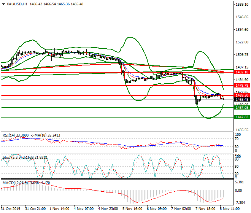Click the 1435.55 price scale value
This screenshot has height=213, width=251.
[242, 130]
